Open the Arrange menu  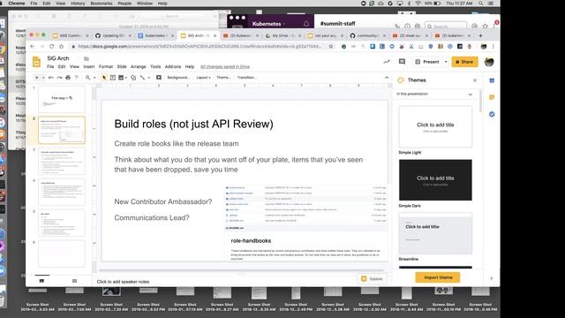(139, 67)
